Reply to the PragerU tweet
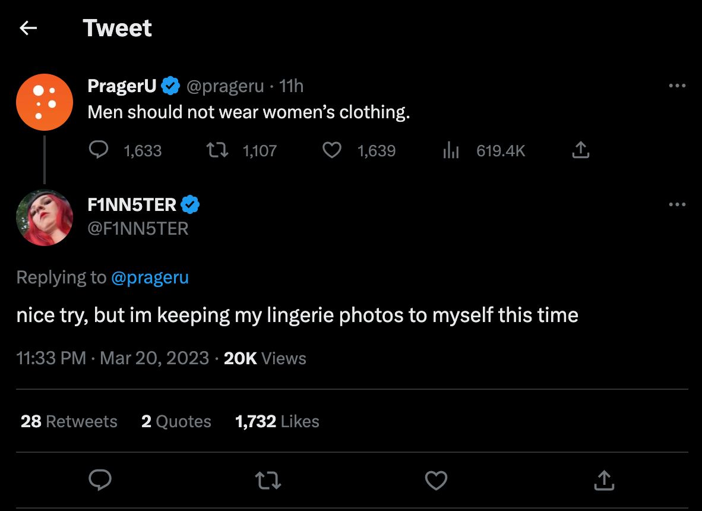The height and width of the screenshot is (511, 702). coord(99,150)
